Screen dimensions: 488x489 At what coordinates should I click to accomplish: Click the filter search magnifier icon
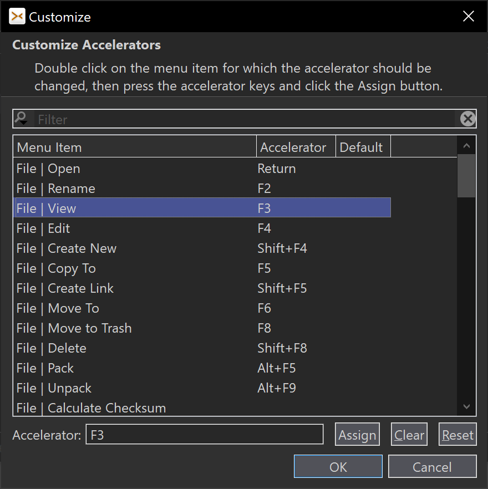pos(22,119)
